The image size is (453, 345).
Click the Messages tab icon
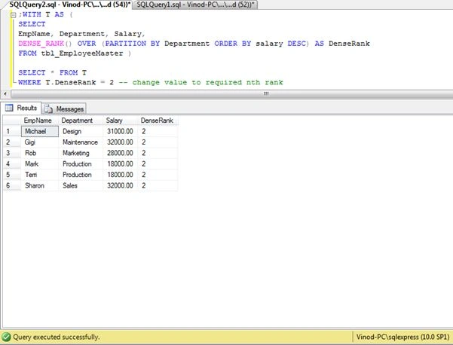[48, 108]
